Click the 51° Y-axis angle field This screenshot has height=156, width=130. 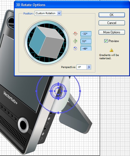86,41
